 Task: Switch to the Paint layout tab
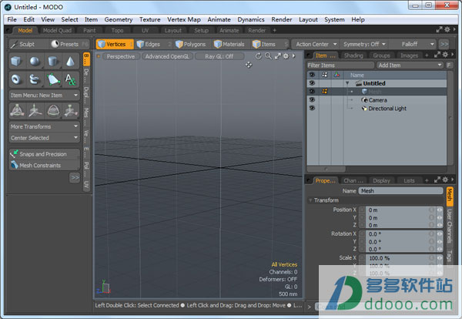[x=89, y=30]
